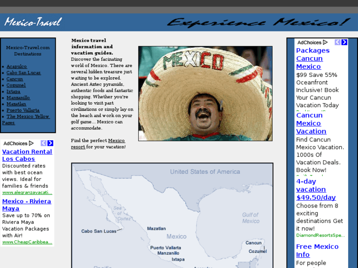Open the Manzanillo destination link
Screen dimensions: 358x268
(x=18, y=98)
